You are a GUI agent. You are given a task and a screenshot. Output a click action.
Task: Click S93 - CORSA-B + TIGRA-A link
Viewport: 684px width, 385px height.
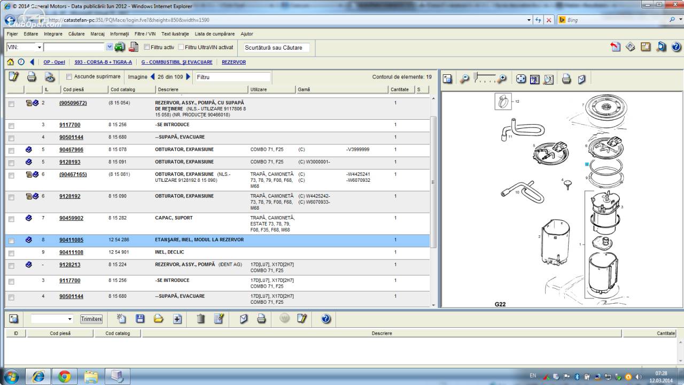point(103,62)
